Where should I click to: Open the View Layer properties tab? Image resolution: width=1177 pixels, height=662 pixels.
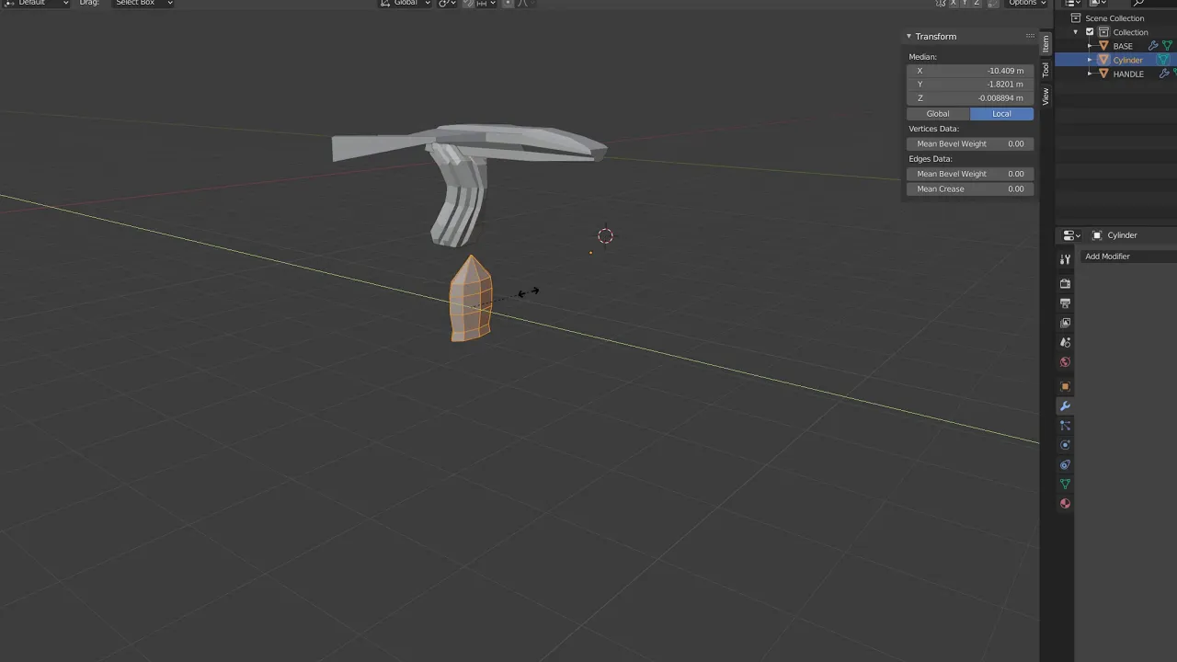(1066, 323)
